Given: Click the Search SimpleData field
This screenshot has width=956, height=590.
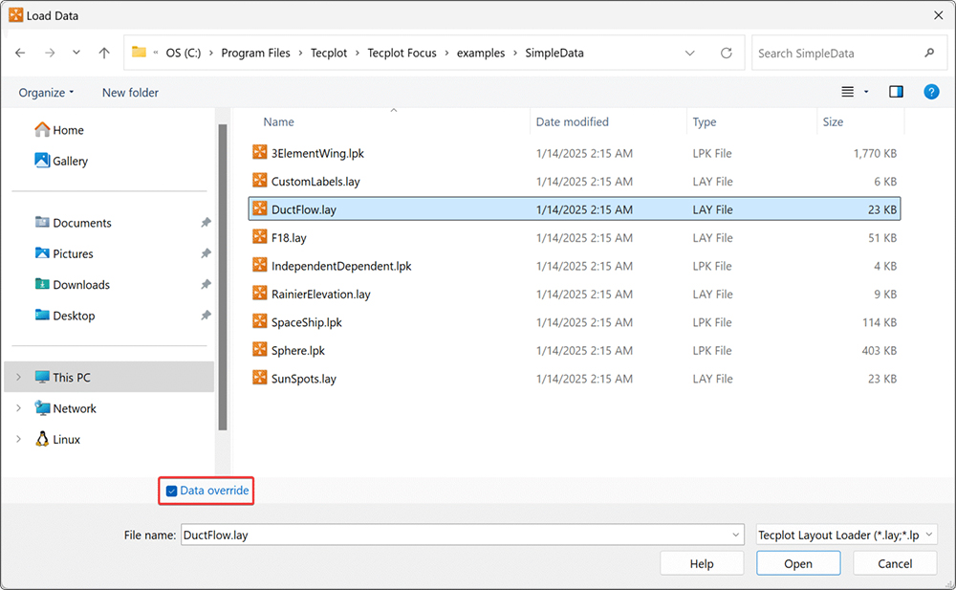Looking at the screenshot, I should click(x=836, y=54).
